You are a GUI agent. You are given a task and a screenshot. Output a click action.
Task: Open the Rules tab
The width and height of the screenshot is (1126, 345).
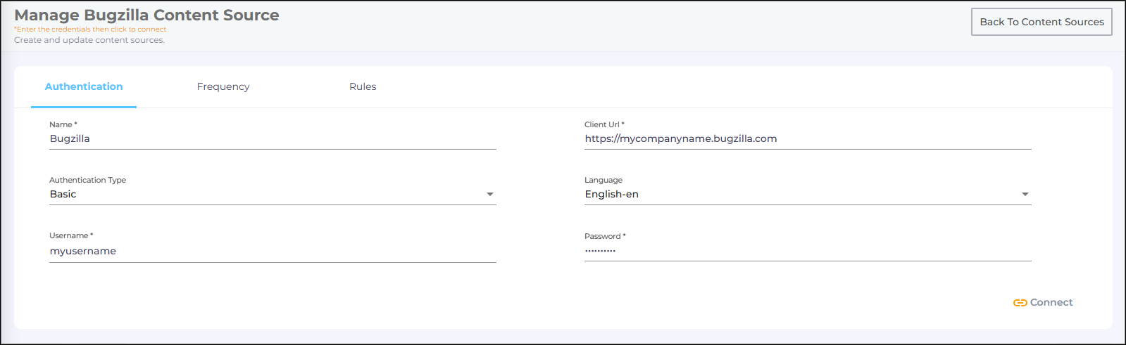click(x=363, y=86)
